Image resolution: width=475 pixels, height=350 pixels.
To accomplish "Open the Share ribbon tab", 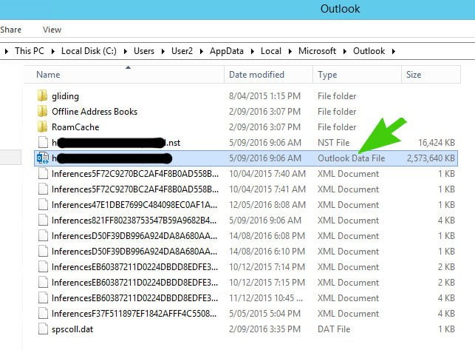I will tap(10, 30).
